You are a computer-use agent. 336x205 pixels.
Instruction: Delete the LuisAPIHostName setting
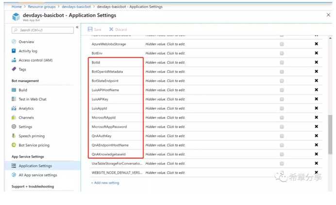pos(316,90)
